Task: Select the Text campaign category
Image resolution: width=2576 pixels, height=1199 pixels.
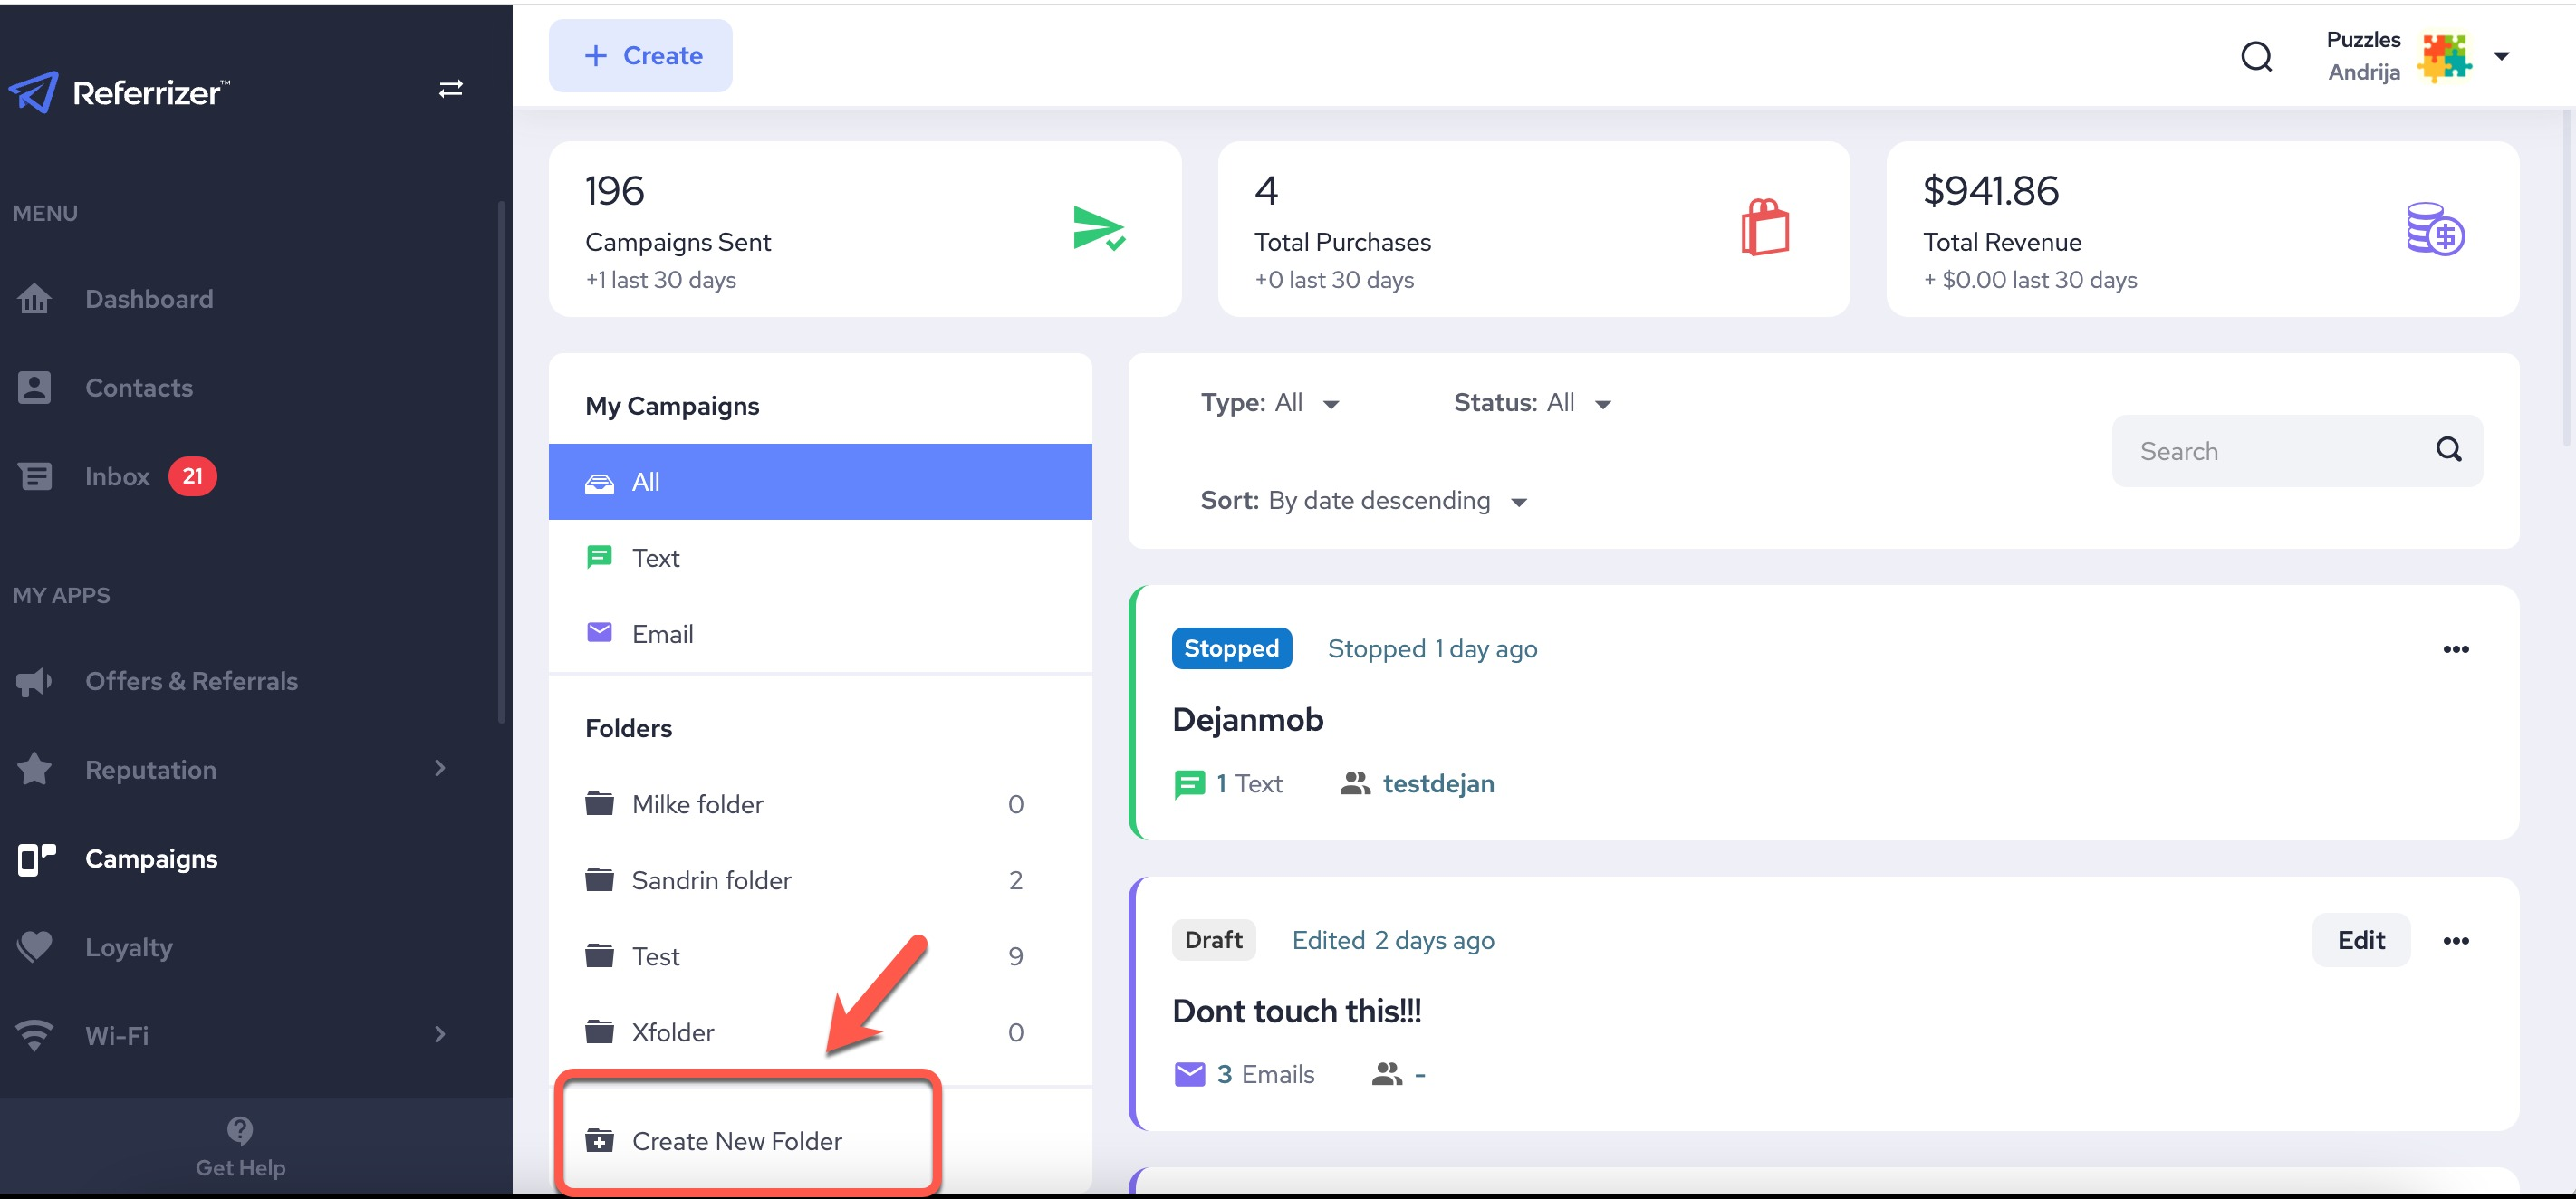Action: click(x=656, y=557)
